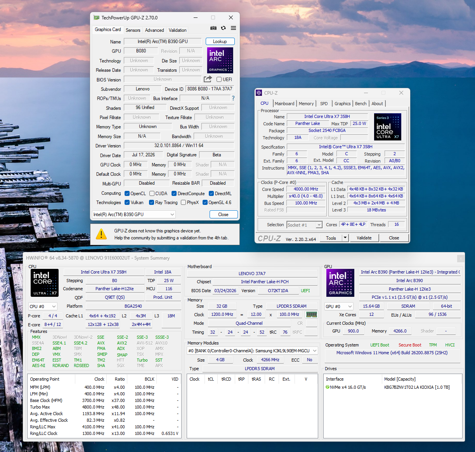Open the Memory tab in CPU-Z
Image resolution: width=475 pixels, height=452 pixels.
pyautogui.click(x=306, y=104)
